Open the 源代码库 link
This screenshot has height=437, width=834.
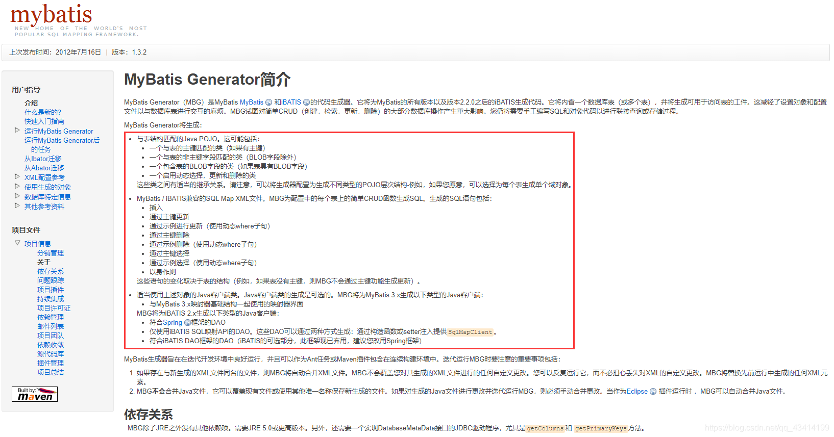click(51, 354)
